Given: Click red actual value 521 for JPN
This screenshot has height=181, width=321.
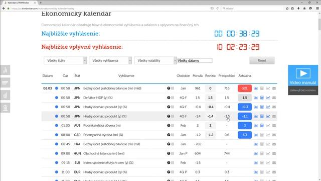Looking at the screenshot, I should coord(245,88).
